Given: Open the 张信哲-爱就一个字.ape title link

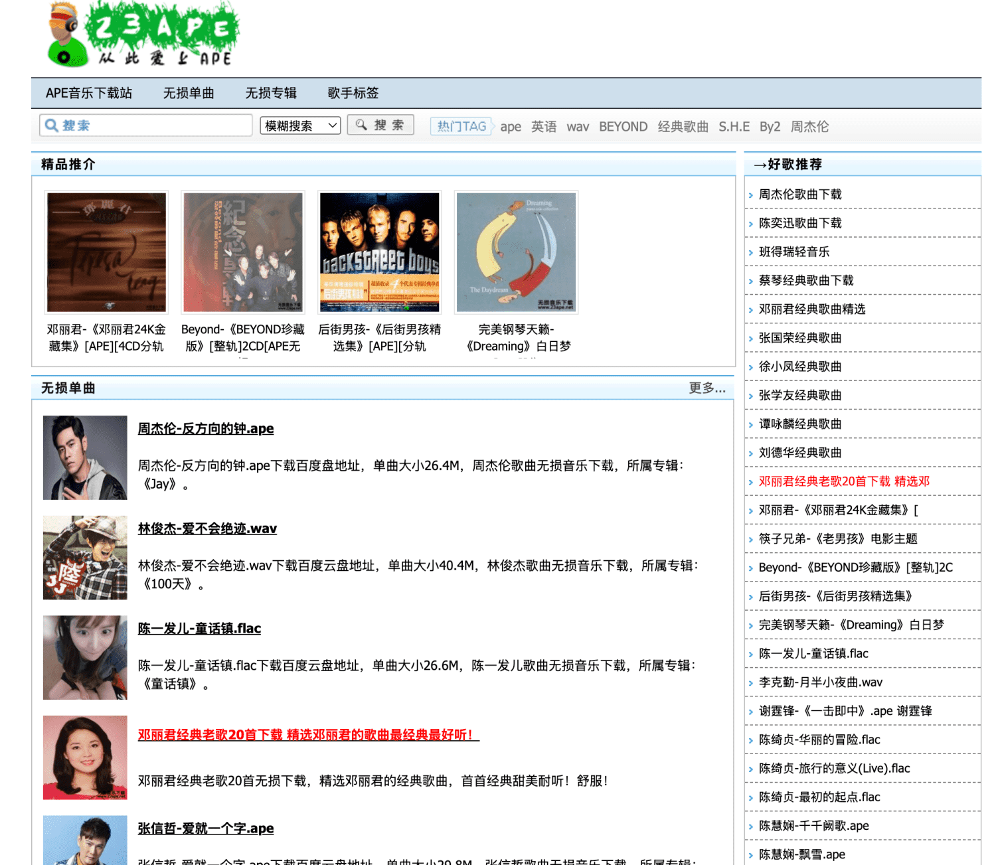Looking at the screenshot, I should pyautogui.click(x=206, y=828).
